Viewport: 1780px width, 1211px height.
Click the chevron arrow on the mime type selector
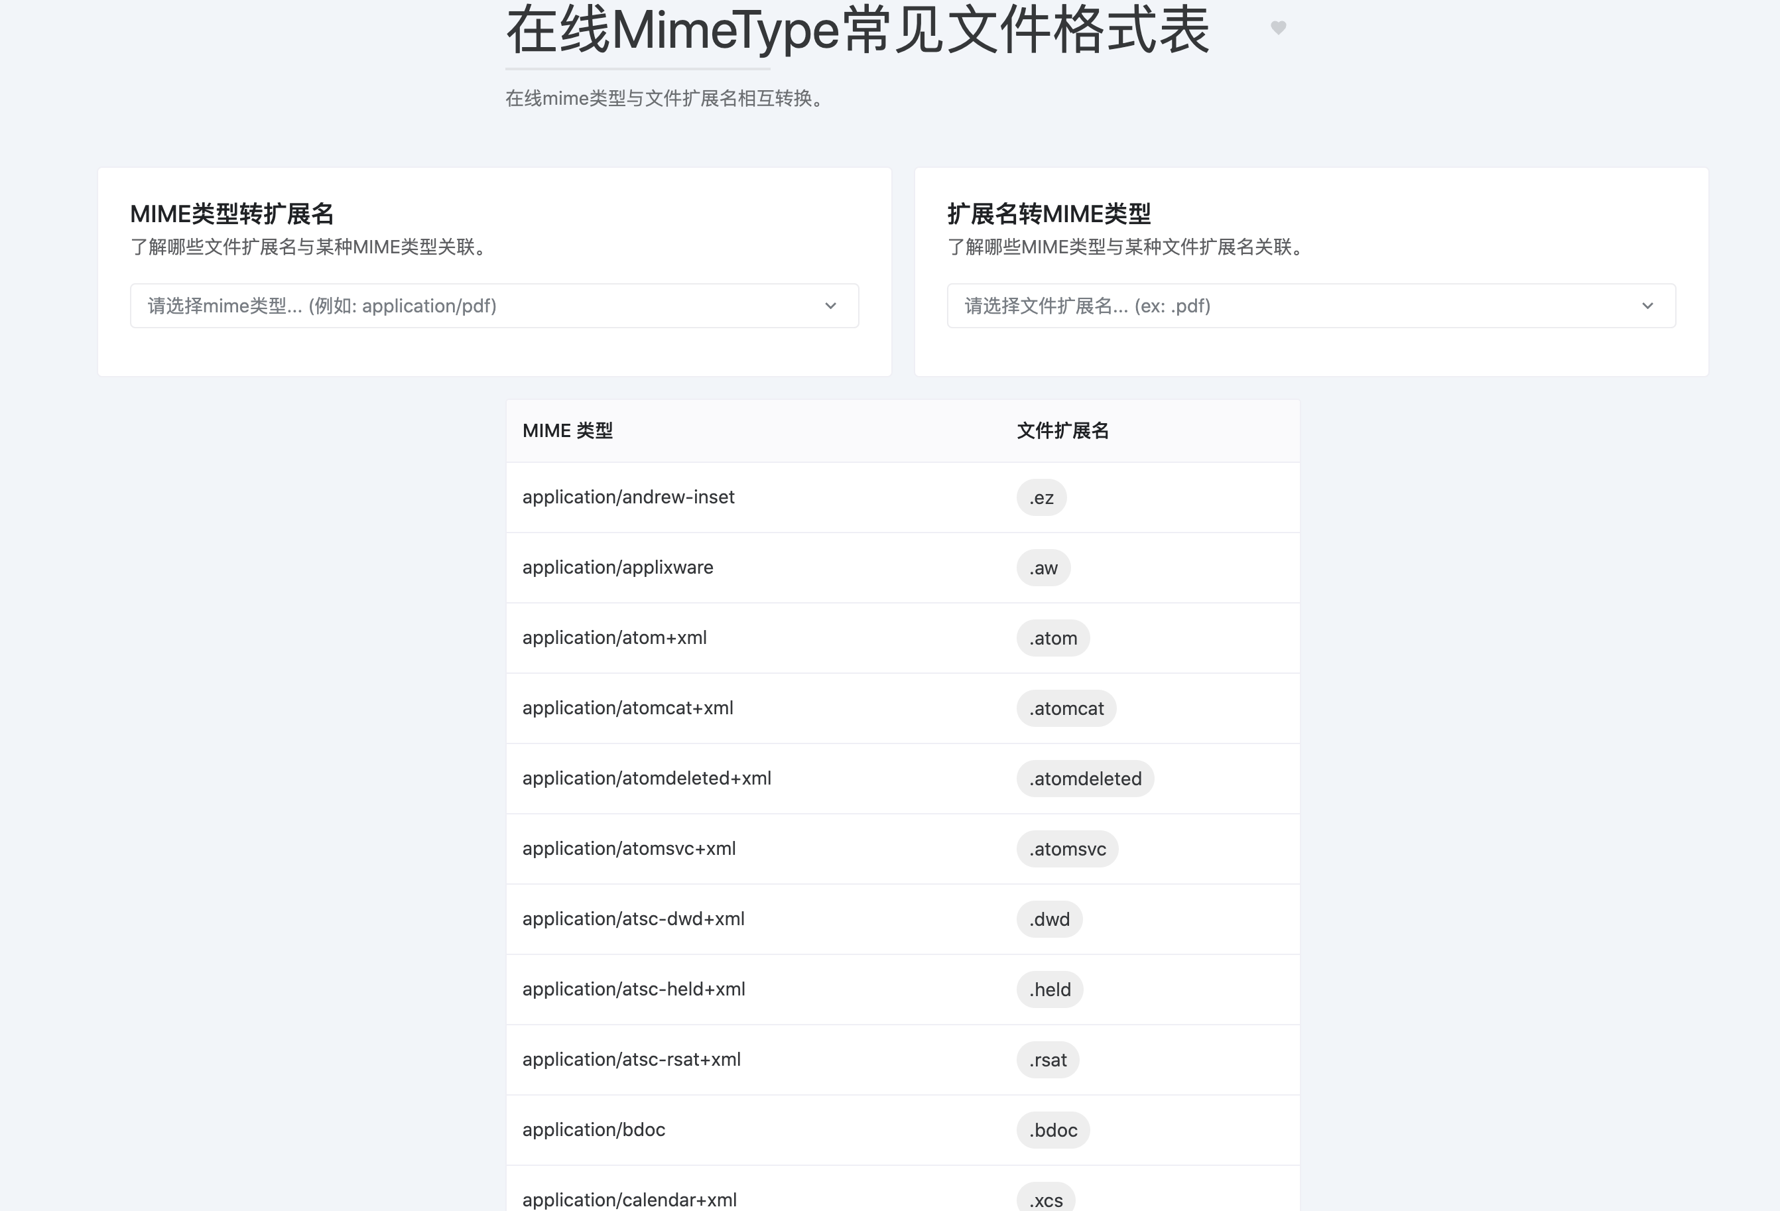[x=832, y=306]
